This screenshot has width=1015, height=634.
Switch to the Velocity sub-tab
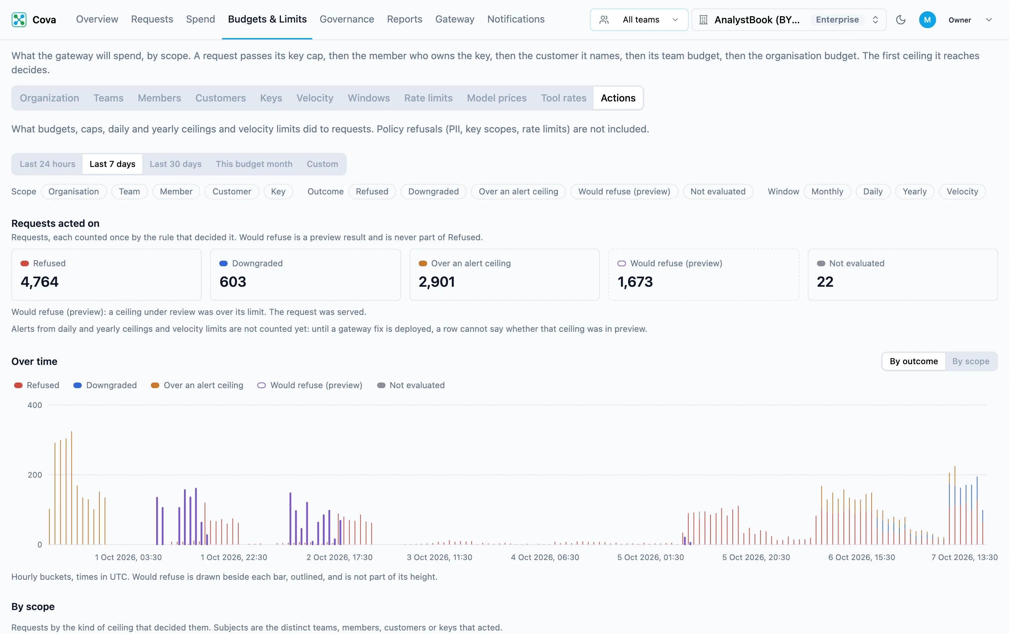click(x=315, y=98)
